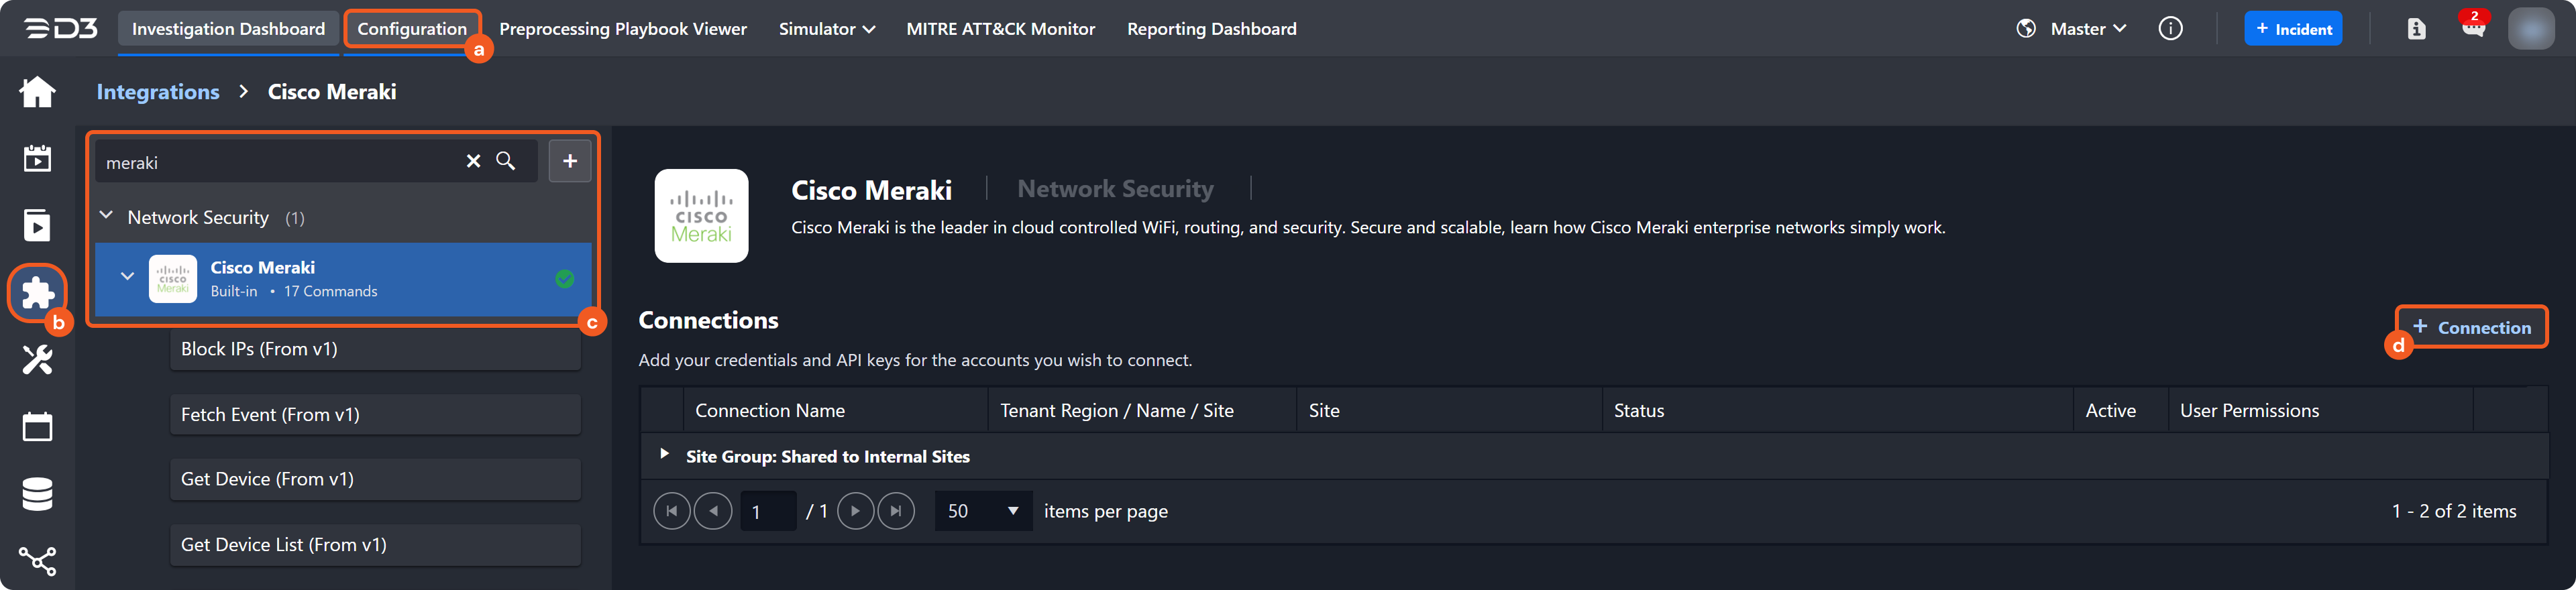
Task: Click the + Connection button
Action: click(x=2471, y=327)
